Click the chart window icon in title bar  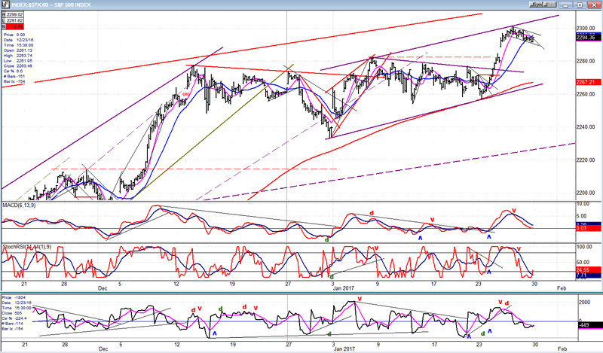pyautogui.click(x=5, y=5)
